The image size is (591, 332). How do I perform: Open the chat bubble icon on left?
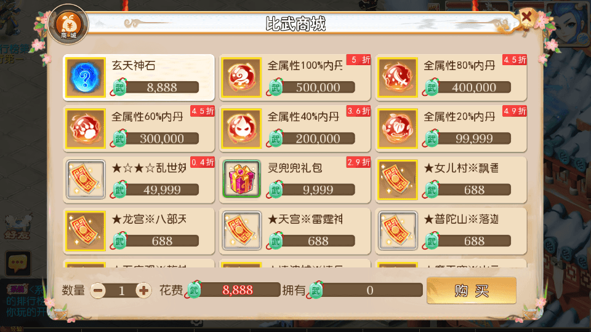click(18, 264)
